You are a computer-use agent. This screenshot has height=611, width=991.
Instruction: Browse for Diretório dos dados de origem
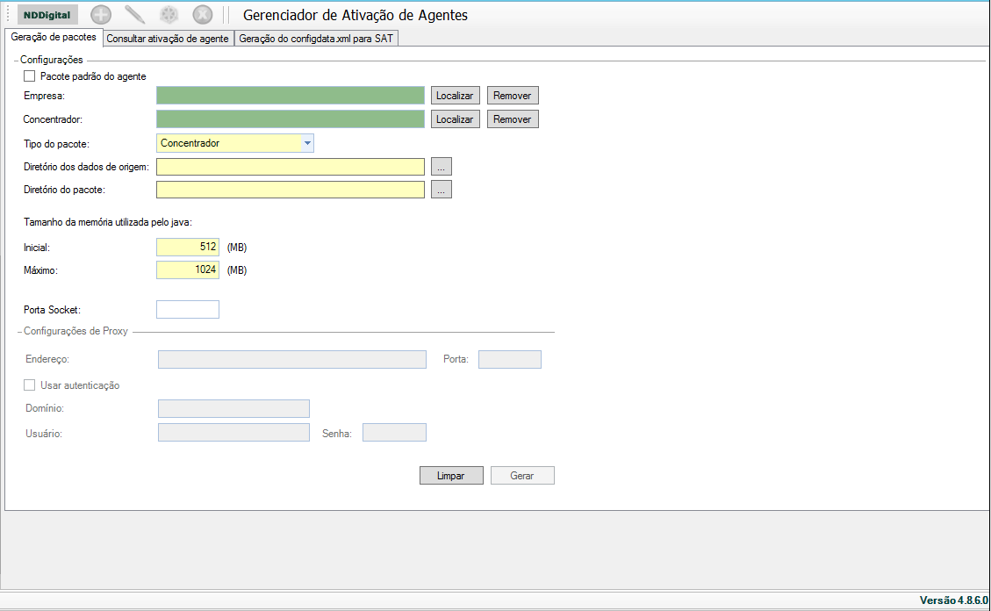(442, 167)
